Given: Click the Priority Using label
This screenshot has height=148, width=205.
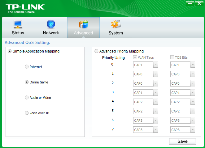Looking at the screenshot, I should [x=113, y=58].
